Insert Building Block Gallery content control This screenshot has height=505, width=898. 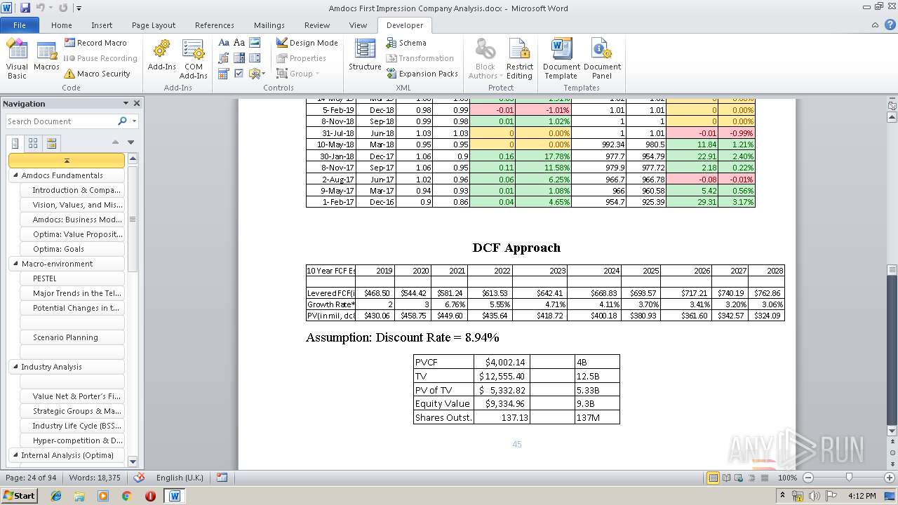tap(224, 58)
